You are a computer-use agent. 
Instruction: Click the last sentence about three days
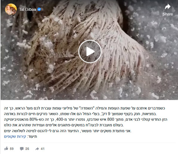(x=68, y=131)
